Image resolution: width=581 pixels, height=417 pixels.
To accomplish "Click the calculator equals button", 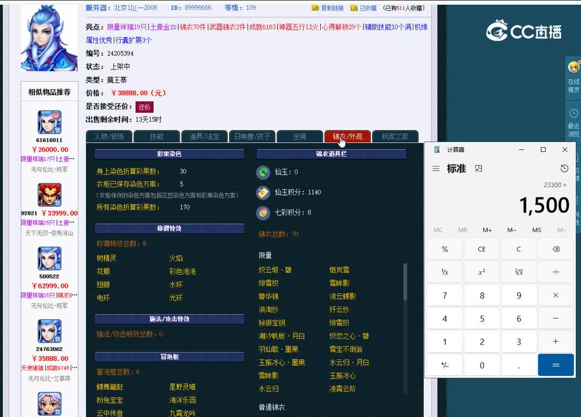I will click(x=556, y=365).
